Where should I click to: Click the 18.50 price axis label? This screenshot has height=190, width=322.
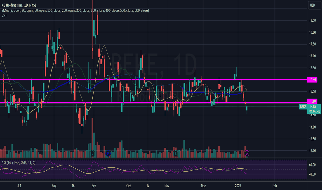312,20
